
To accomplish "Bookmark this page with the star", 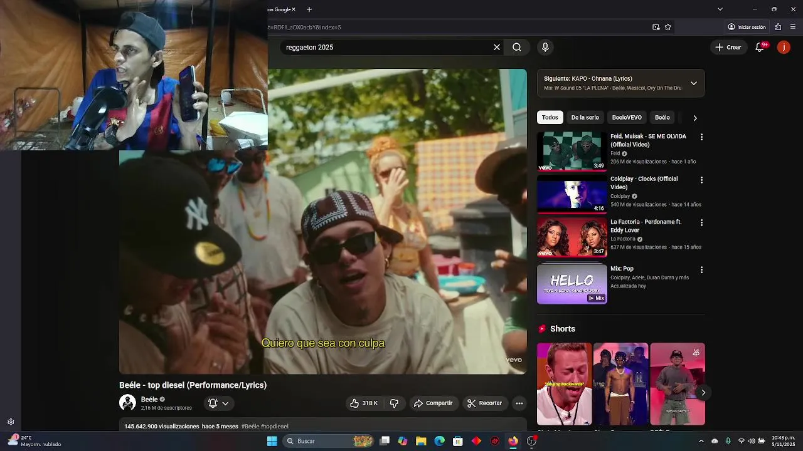I will click(668, 27).
